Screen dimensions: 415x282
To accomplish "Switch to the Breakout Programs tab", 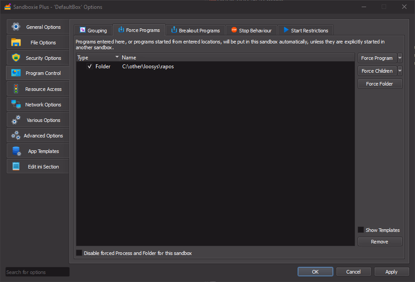I will [196, 31].
